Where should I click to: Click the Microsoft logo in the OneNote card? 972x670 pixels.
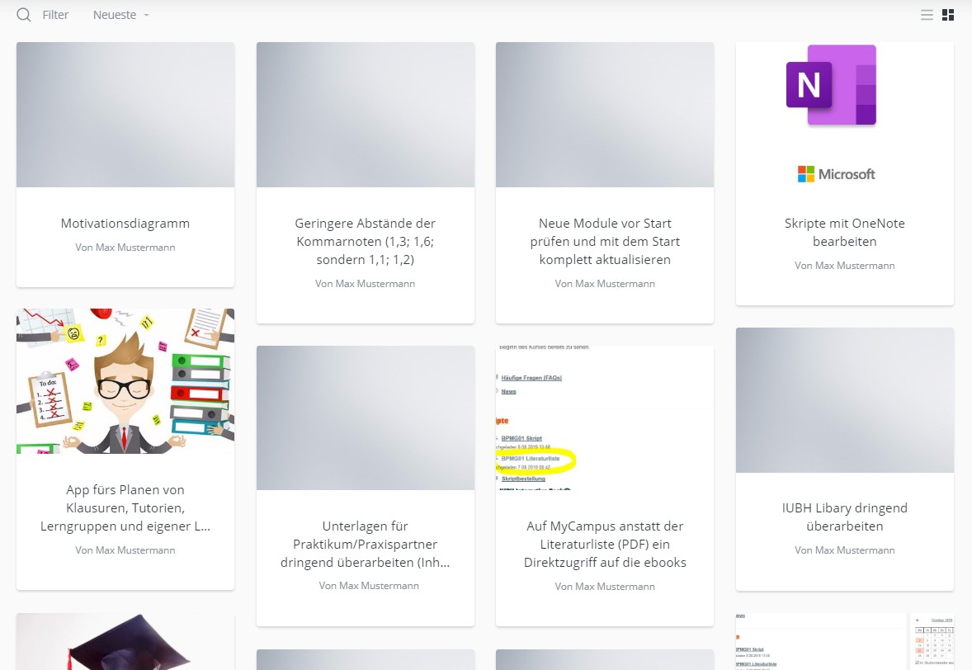[836, 174]
